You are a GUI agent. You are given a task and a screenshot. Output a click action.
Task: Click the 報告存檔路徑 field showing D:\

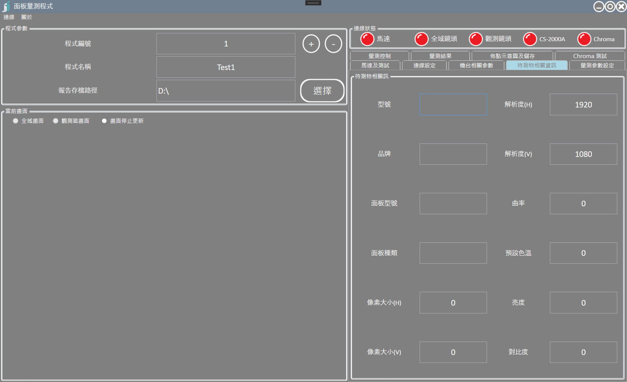click(226, 91)
